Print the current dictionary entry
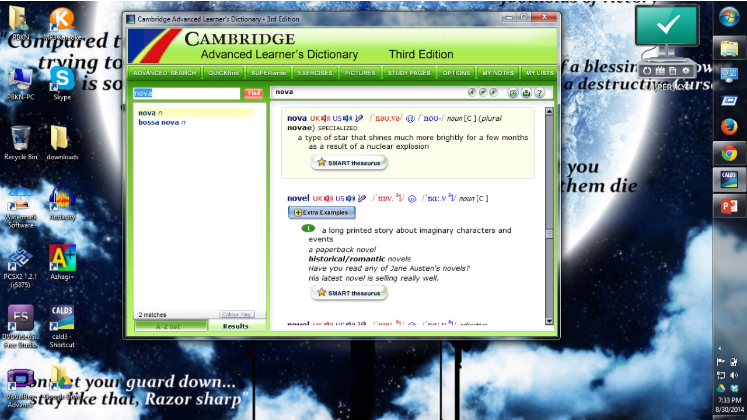 pos(526,93)
